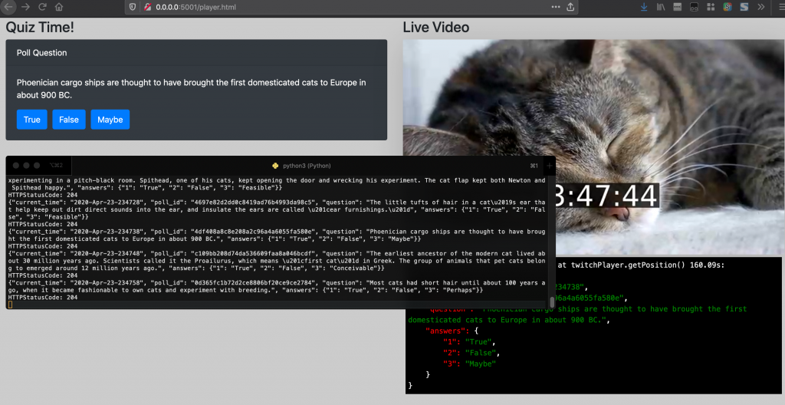Click the share icon in address bar
This screenshot has height=405, width=785.
click(x=570, y=7)
